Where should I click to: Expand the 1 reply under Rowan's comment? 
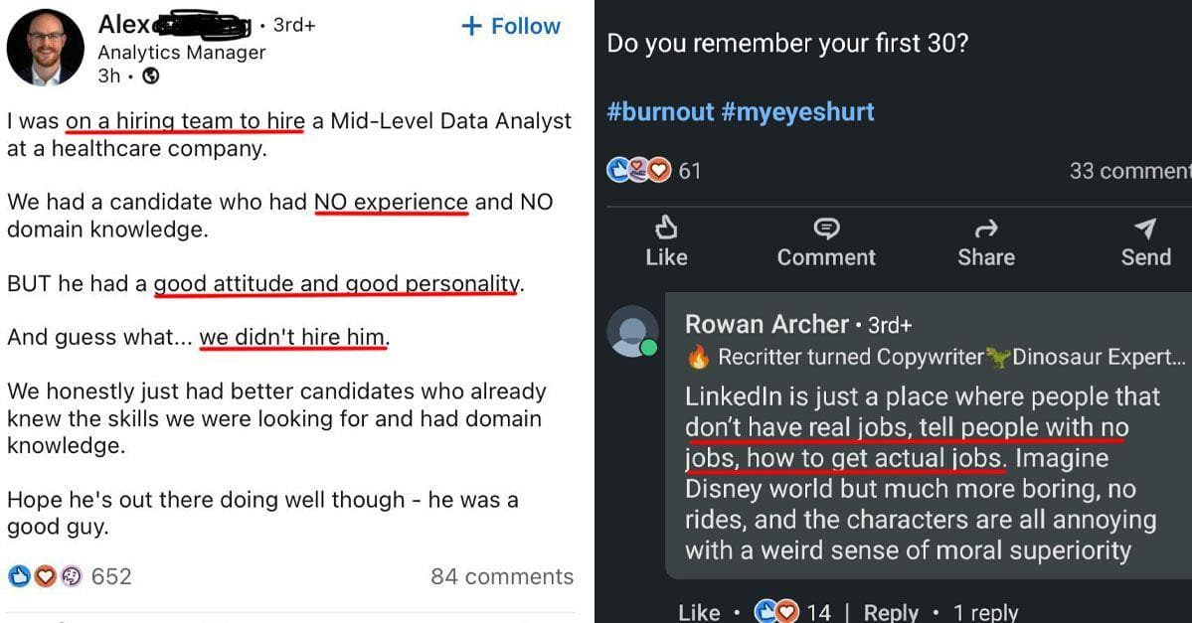tap(984, 612)
